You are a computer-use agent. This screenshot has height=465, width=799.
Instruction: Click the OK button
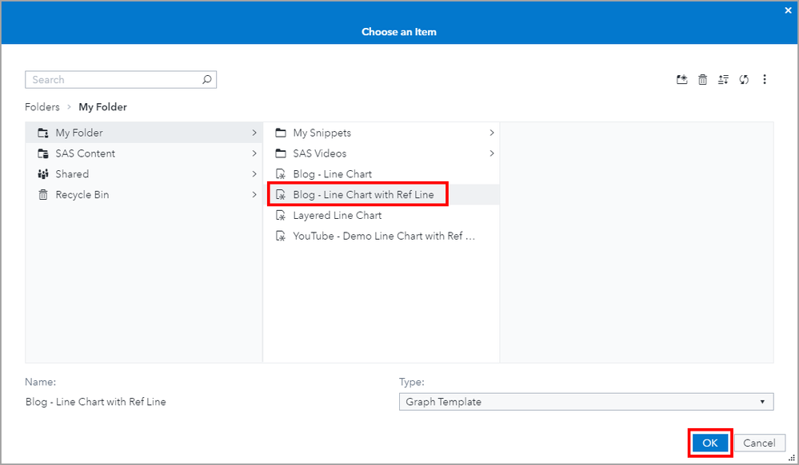pos(709,443)
